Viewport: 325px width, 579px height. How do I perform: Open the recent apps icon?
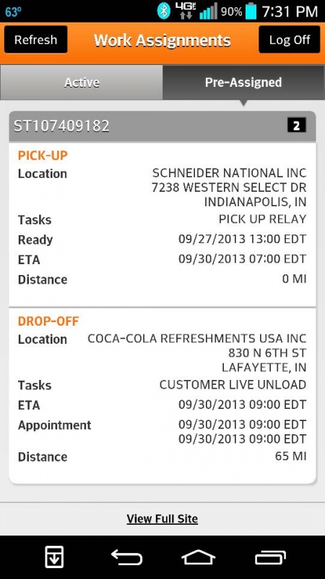270,557
